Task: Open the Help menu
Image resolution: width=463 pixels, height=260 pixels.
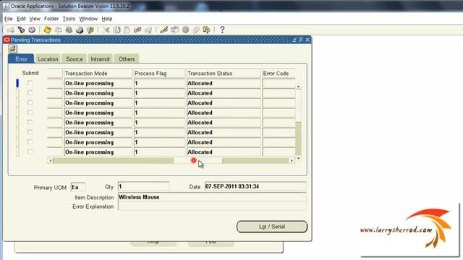Action: point(107,19)
